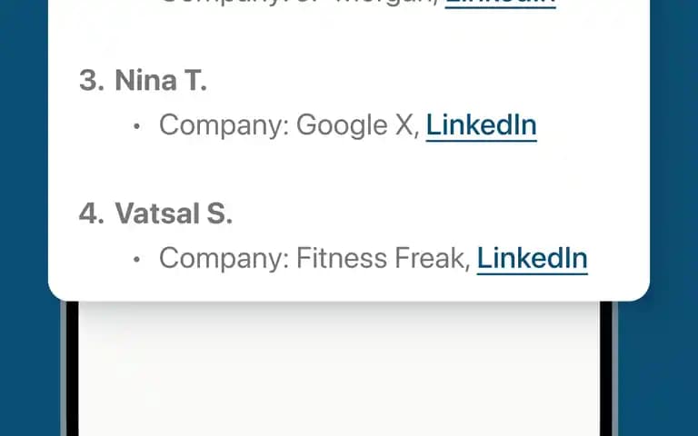The width and height of the screenshot is (698, 436).
Task: Tap the empty phone screen below the card
Action: pyautogui.click(x=339, y=370)
